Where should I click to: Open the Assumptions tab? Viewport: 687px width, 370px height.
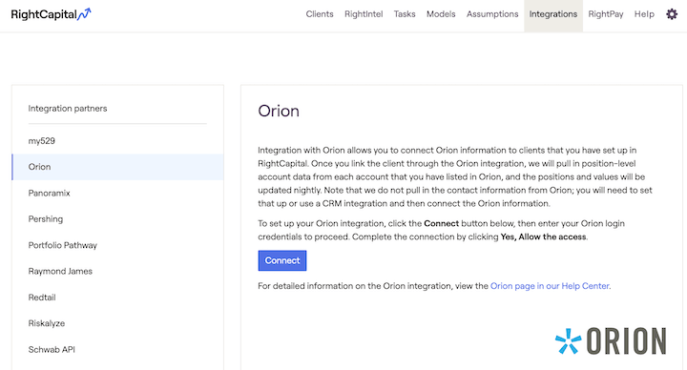tap(492, 14)
